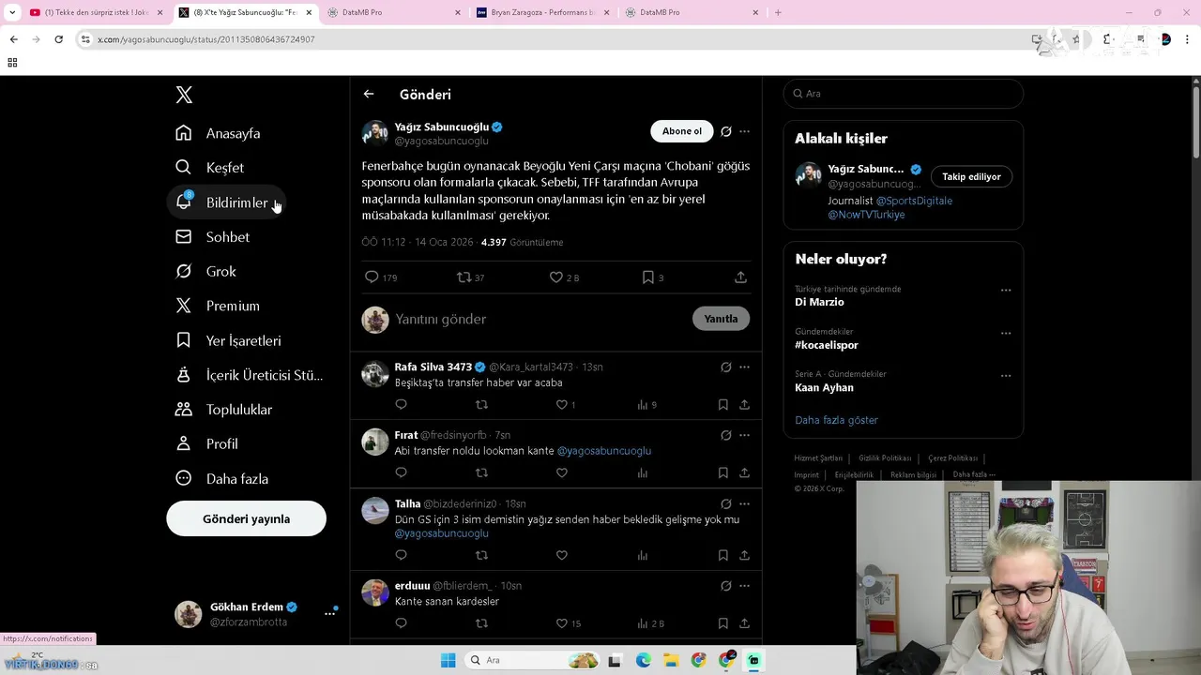Click Grok icon on Talha's reply
Image resolution: width=1201 pixels, height=675 pixels.
click(725, 503)
